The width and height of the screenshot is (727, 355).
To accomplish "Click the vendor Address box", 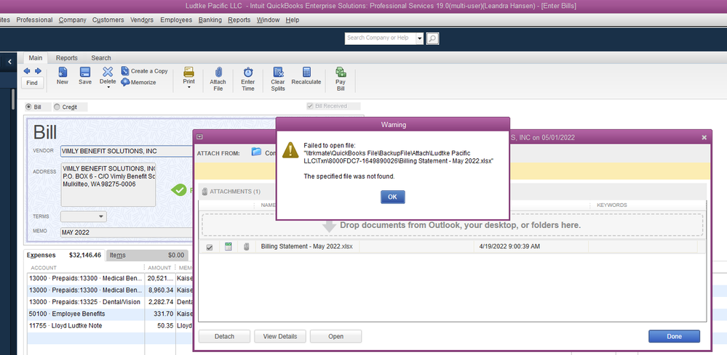I will 108,185.
